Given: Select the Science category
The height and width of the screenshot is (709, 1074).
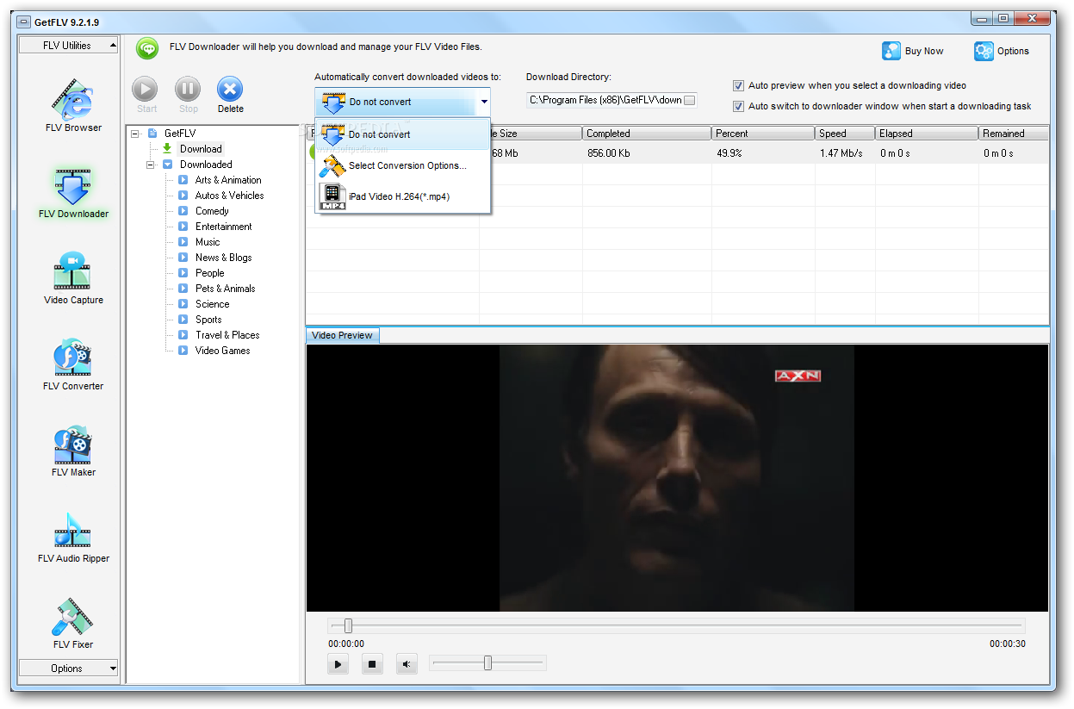Looking at the screenshot, I should click(x=212, y=304).
